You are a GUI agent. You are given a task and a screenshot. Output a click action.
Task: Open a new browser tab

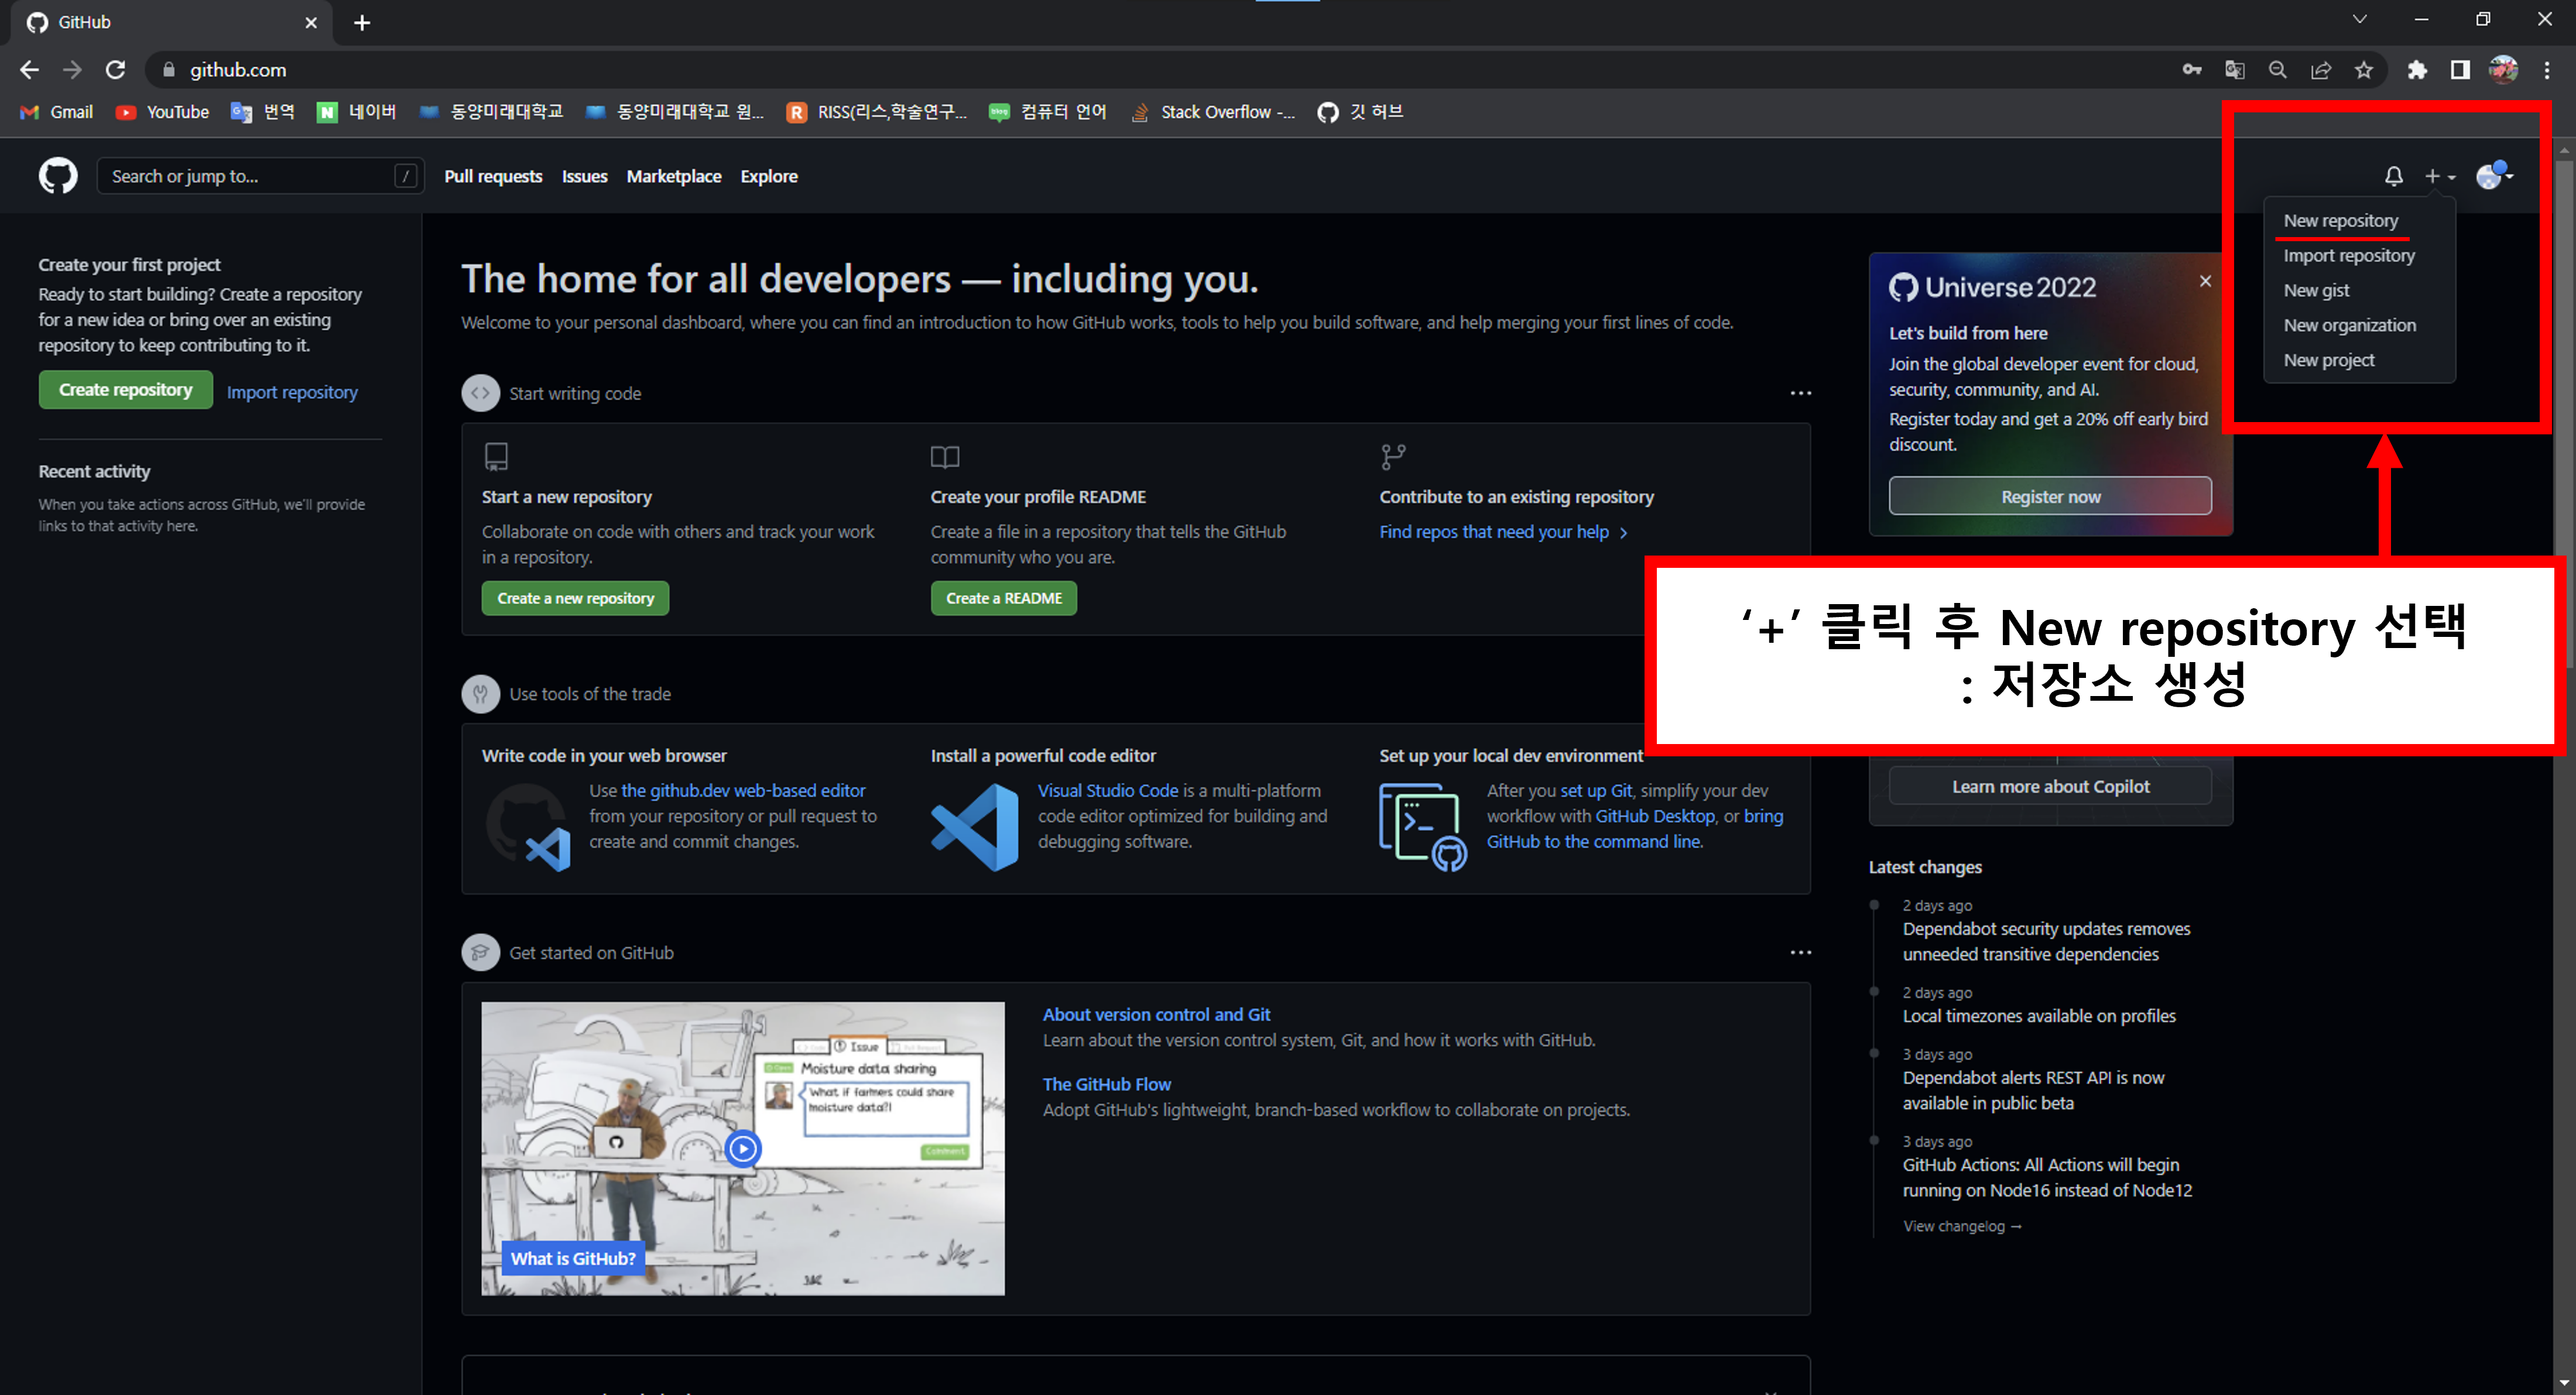click(362, 22)
